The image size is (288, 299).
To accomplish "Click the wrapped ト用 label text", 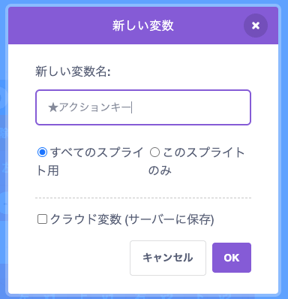I will click(x=47, y=171).
